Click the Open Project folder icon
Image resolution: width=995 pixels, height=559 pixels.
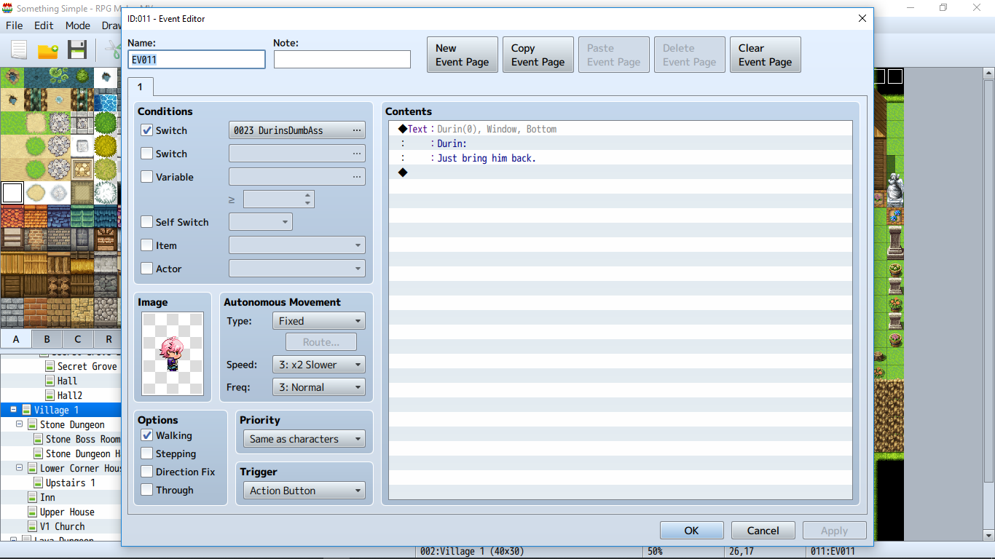(x=48, y=50)
